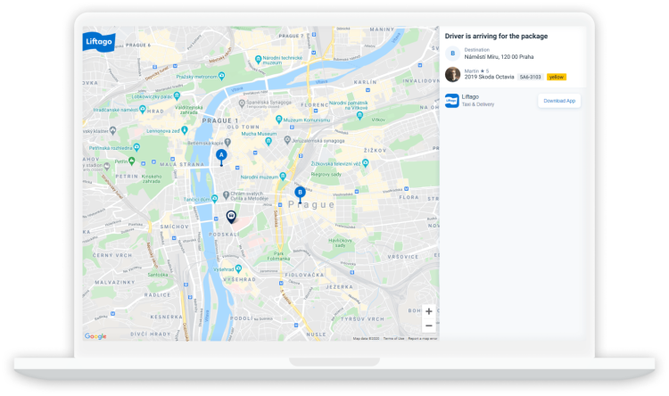This screenshot has height=396, width=669.
Task: Click the PRAGUE 1 district label
Action: click(220, 120)
